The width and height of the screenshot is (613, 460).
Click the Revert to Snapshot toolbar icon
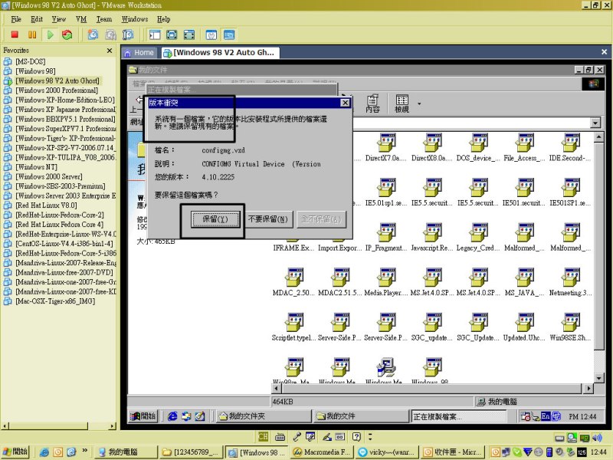(110, 34)
